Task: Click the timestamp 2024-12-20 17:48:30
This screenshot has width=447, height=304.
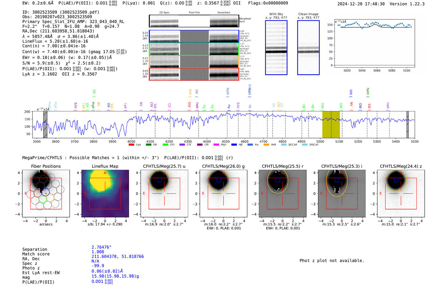Action: [x=361, y=4]
